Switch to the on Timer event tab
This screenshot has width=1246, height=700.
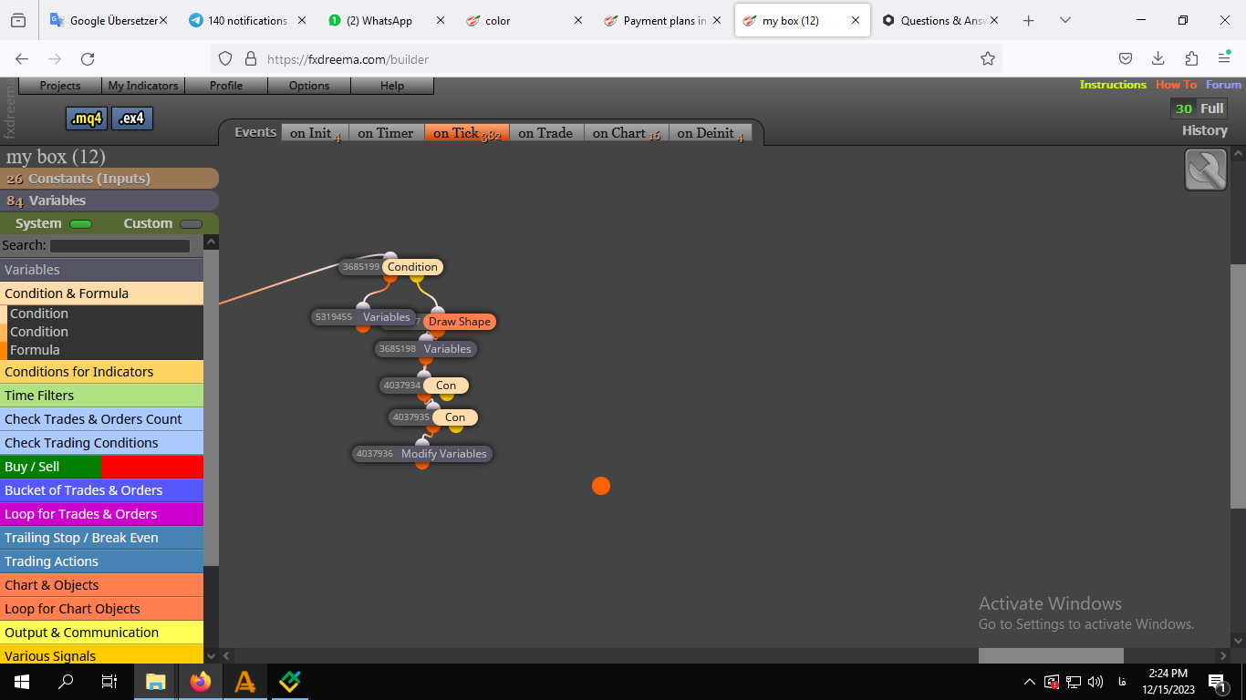(386, 133)
